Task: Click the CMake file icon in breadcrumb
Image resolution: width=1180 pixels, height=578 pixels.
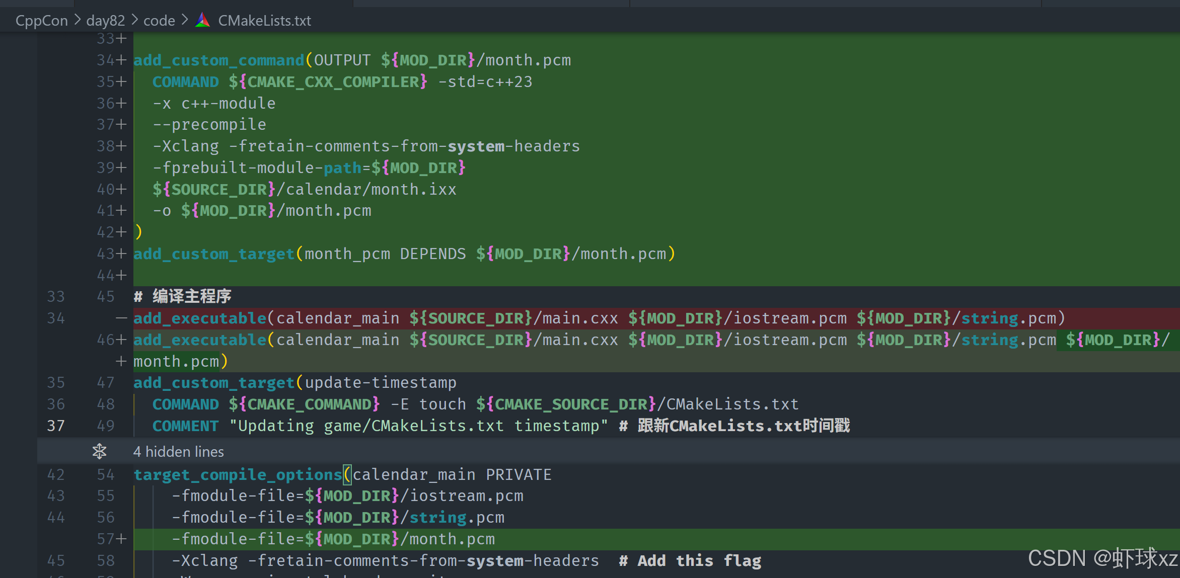Action: (202, 20)
